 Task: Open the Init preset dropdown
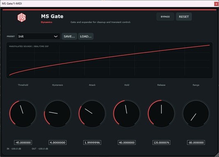(x=39, y=36)
